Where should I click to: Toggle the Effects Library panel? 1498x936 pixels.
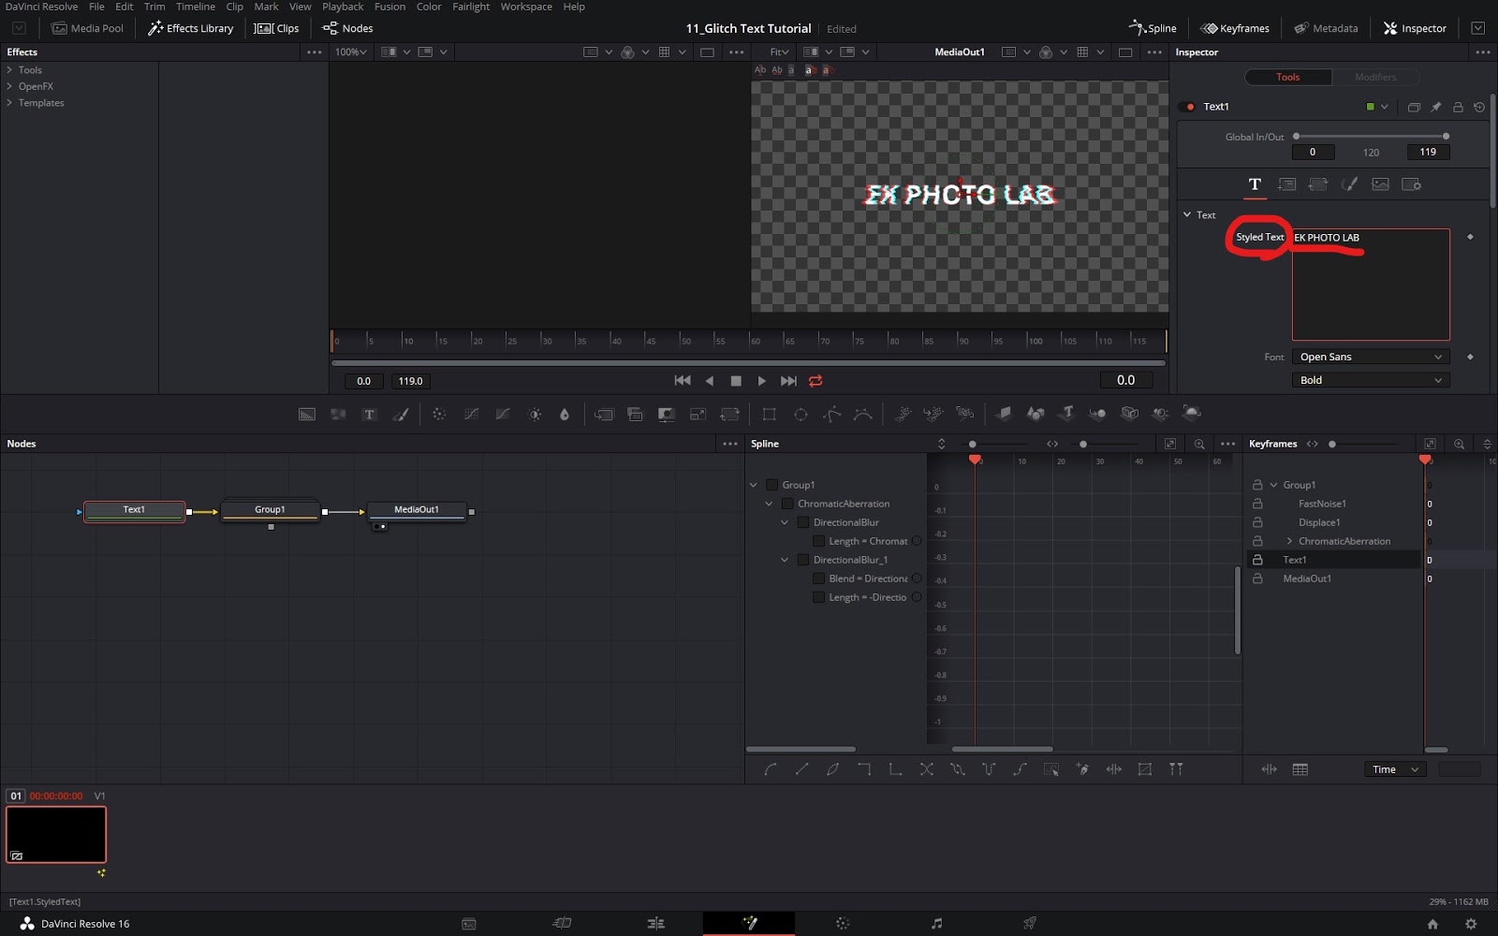point(191,28)
